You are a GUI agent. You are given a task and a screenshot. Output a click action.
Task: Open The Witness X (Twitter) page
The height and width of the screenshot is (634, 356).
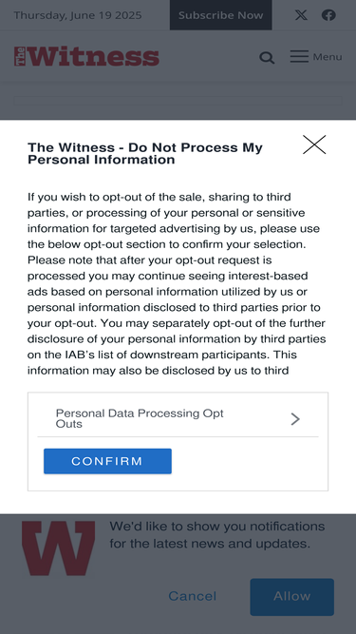click(x=301, y=15)
